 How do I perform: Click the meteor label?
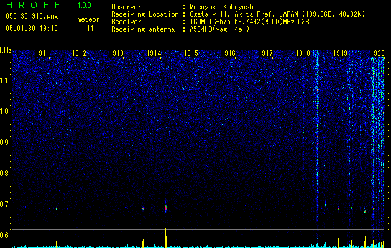coord(88,19)
